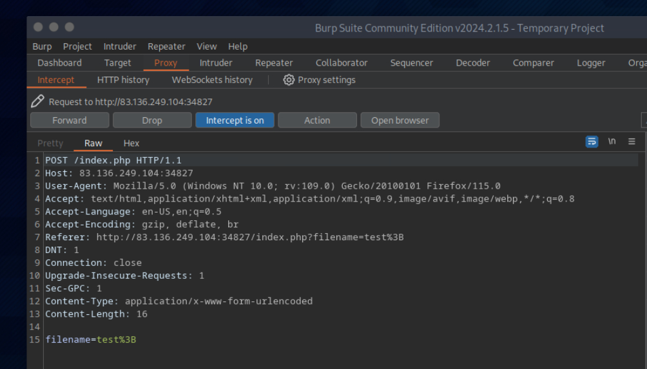647x369 pixels.
Task: Turn off the Intercept is on toggle
Action: point(235,120)
